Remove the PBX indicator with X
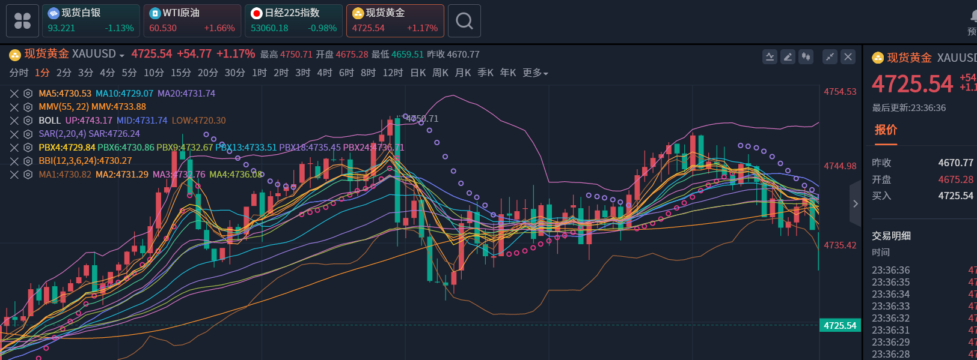Screen dimensions: 977x360 pos(14,148)
